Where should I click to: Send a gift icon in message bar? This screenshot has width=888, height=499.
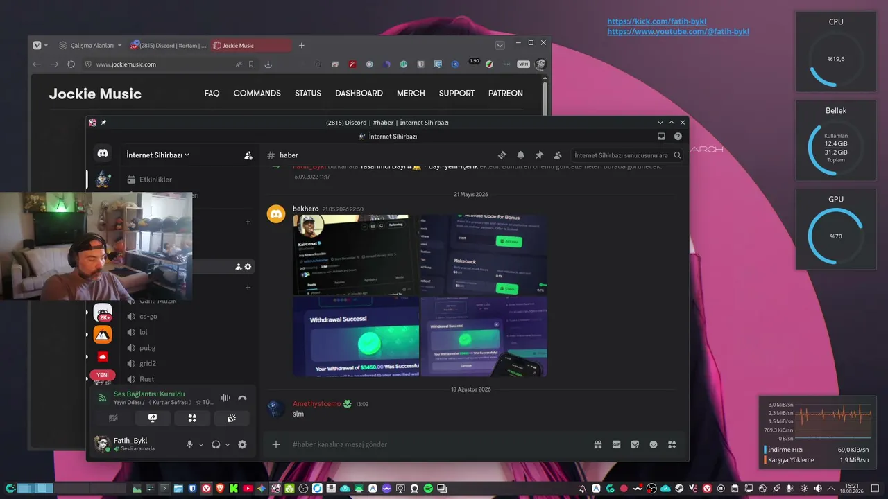(x=598, y=444)
